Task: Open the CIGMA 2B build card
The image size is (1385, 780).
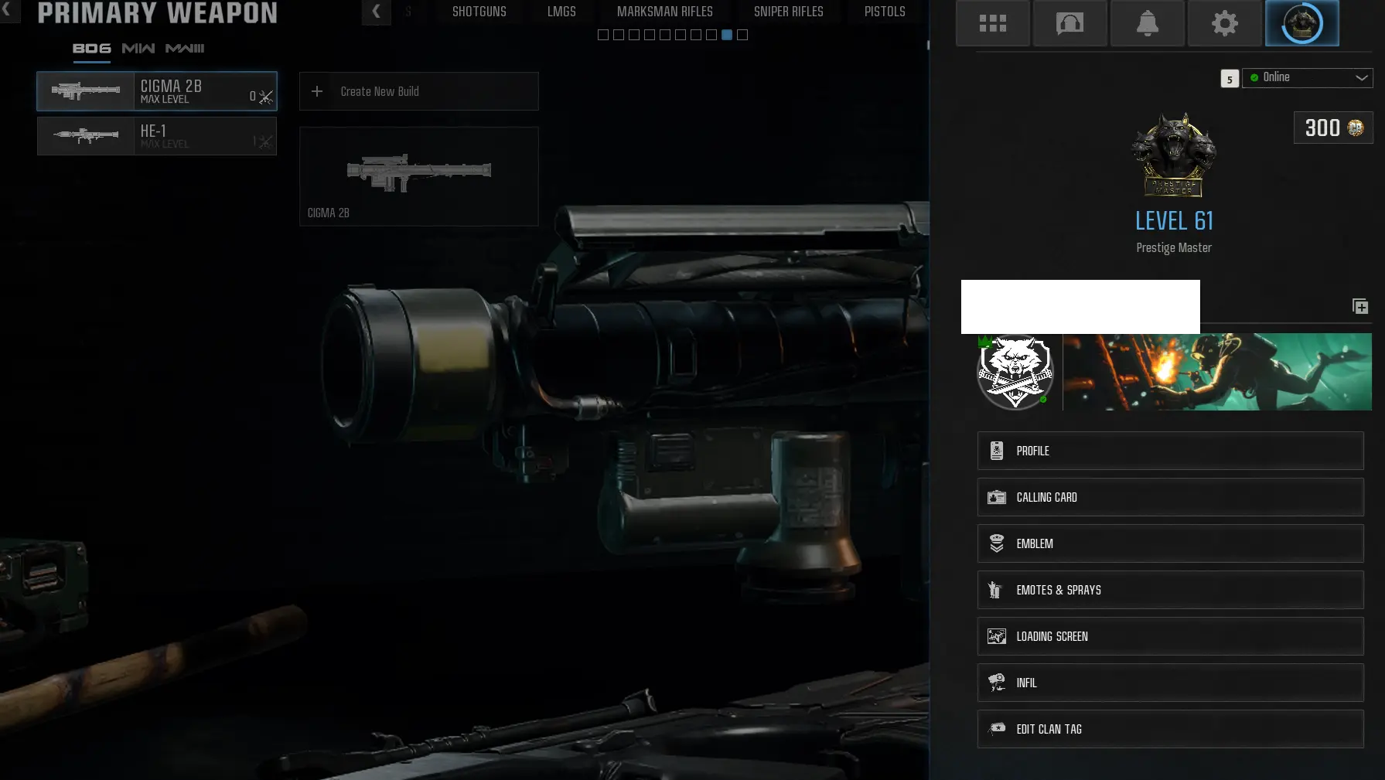Action: [x=419, y=176]
